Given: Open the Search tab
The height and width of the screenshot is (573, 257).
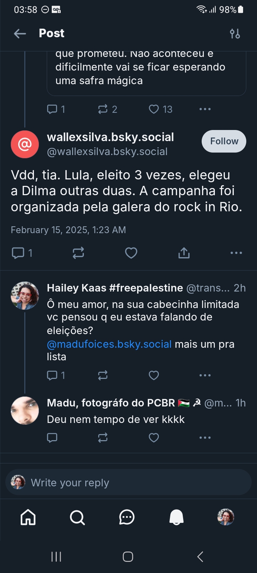Looking at the screenshot, I should pyautogui.click(x=77, y=517).
